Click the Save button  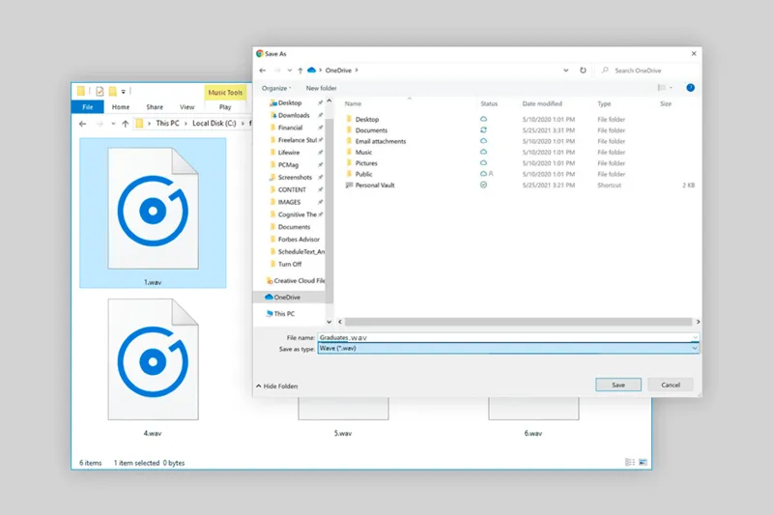pos(618,385)
